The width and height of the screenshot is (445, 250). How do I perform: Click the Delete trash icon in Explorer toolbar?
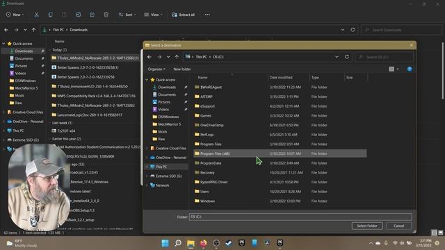[x=106, y=15]
